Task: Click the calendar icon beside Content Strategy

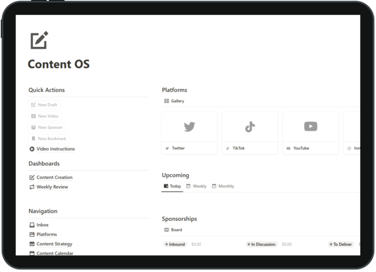Action: (x=32, y=244)
